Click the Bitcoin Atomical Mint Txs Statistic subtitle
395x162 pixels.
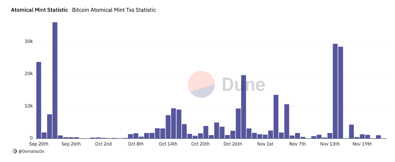[114, 10]
